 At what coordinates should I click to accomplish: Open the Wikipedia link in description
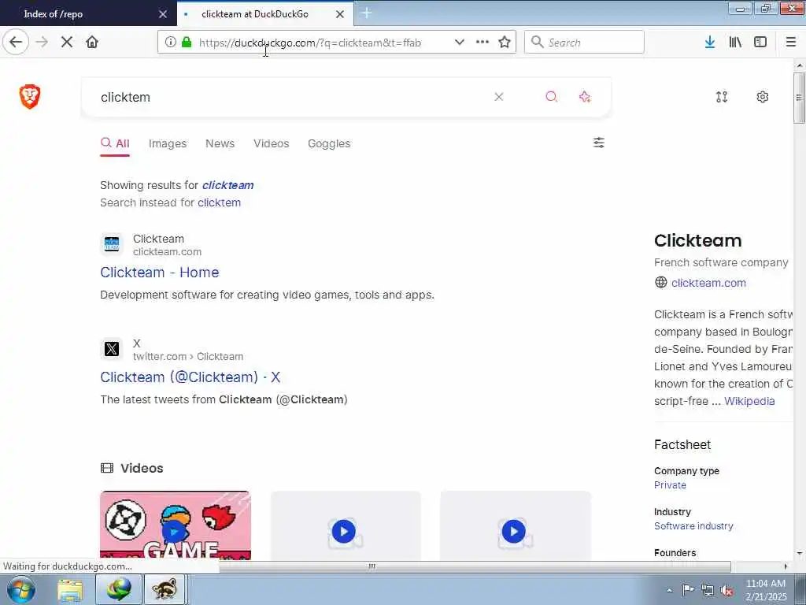coord(749,401)
